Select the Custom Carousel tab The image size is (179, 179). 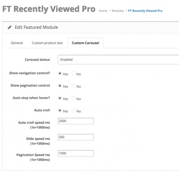(x=86, y=43)
